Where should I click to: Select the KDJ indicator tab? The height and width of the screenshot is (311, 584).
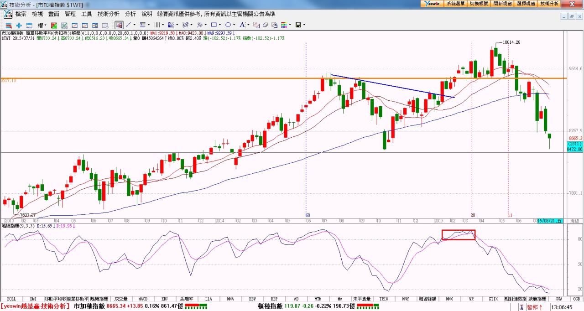164,299
